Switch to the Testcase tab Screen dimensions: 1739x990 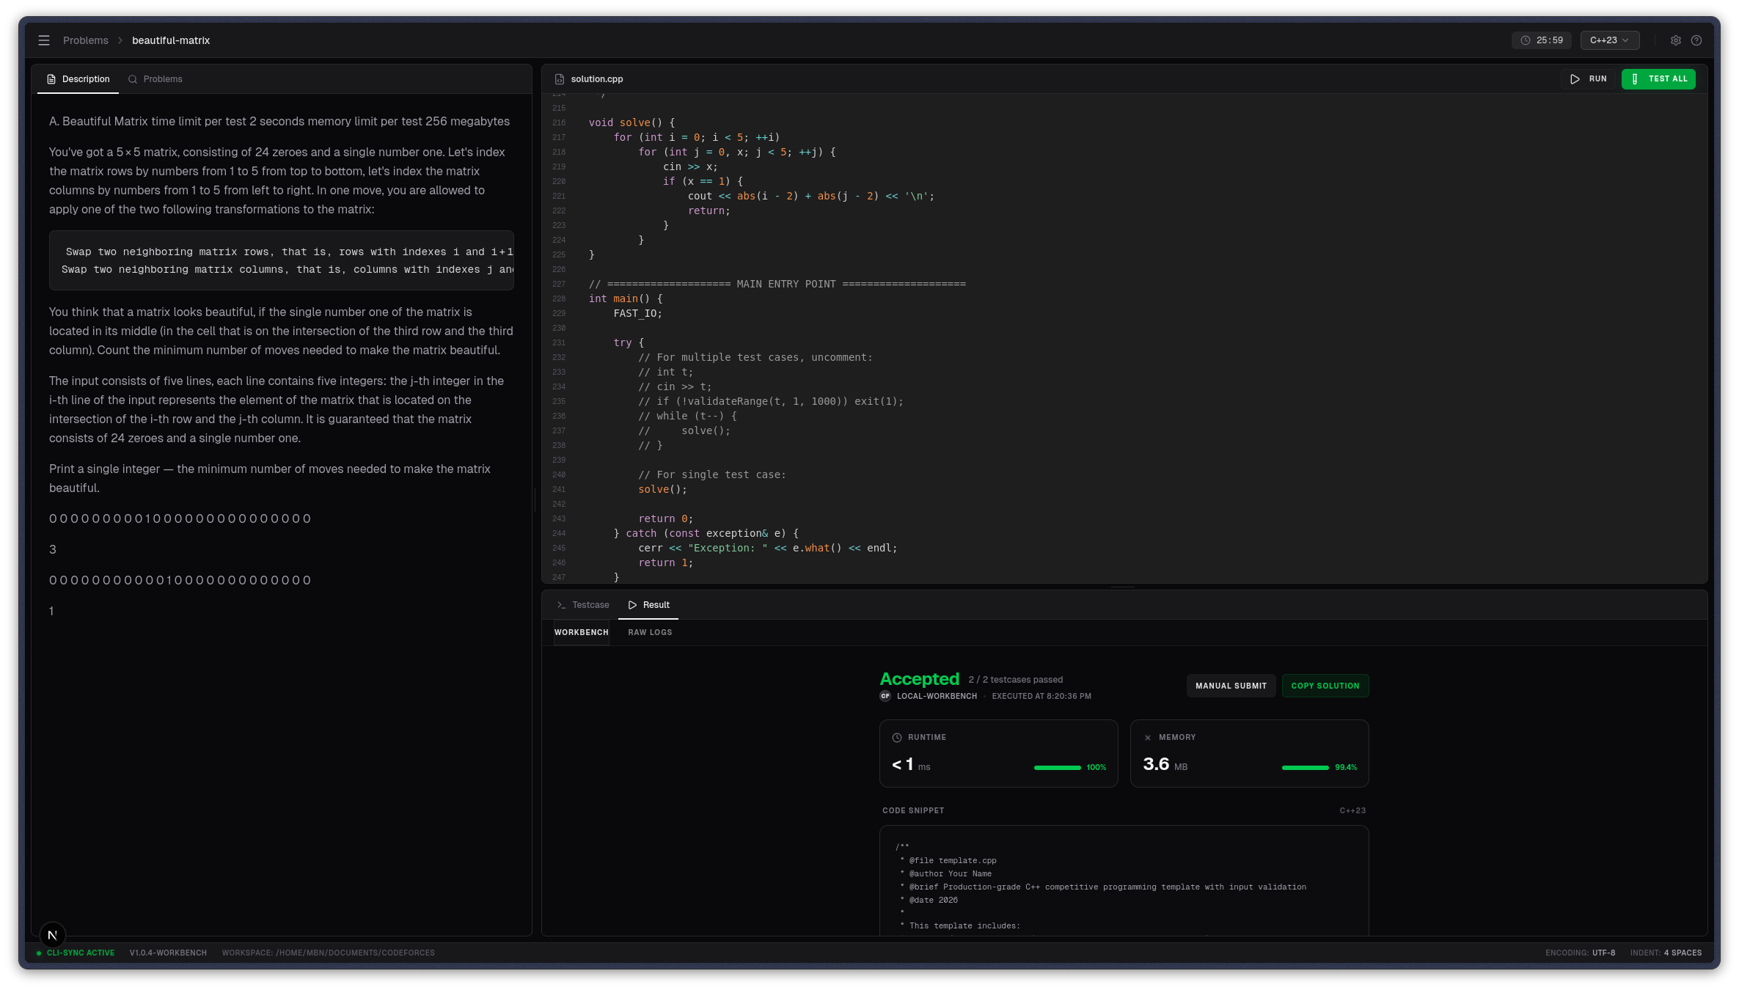583,605
